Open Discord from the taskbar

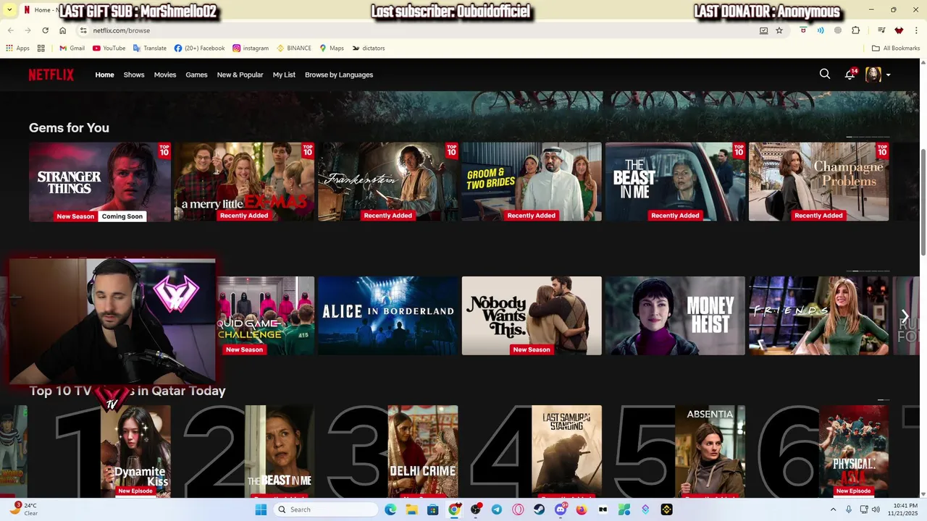click(x=561, y=509)
